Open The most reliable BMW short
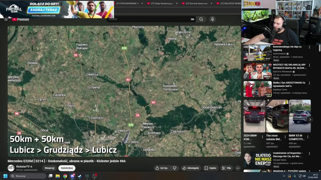The width and height of the screenshot is (321, 180). (277, 116)
